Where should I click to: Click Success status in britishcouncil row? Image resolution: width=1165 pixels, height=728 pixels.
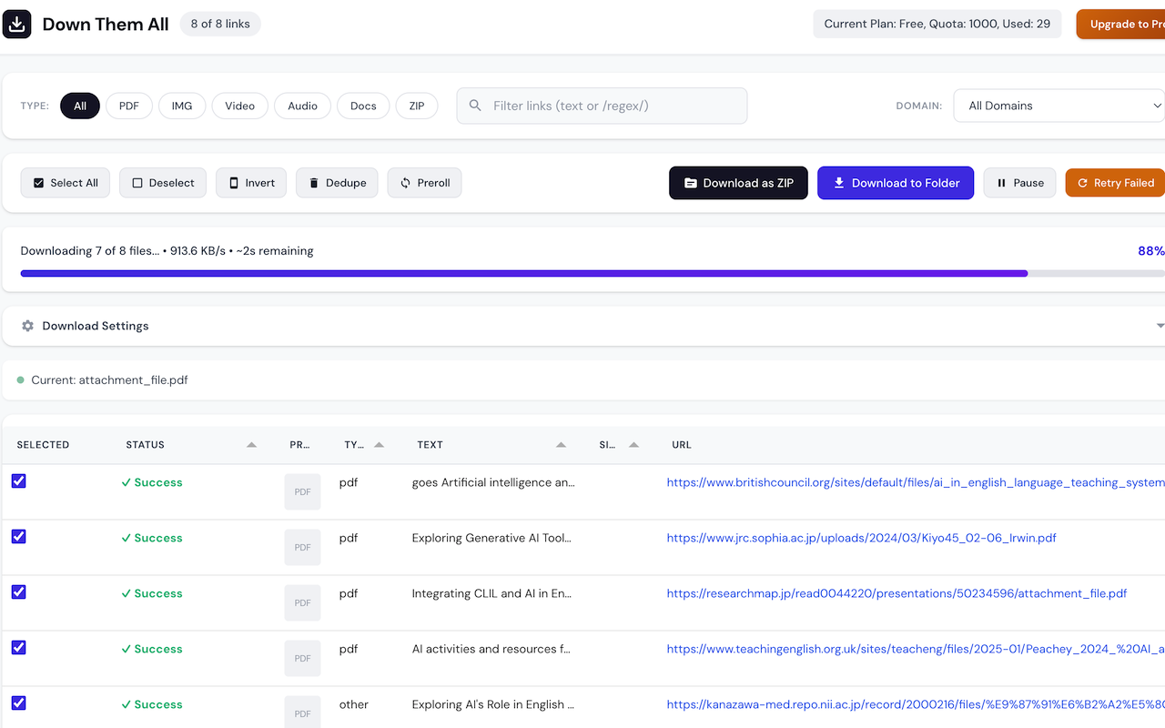(152, 482)
